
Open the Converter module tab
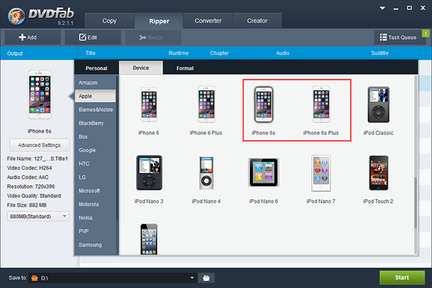pyautogui.click(x=208, y=21)
